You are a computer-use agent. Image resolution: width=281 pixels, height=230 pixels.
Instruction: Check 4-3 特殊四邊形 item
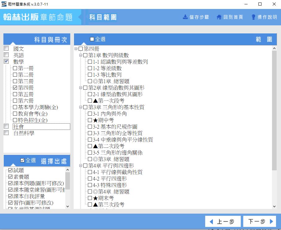click(90, 185)
